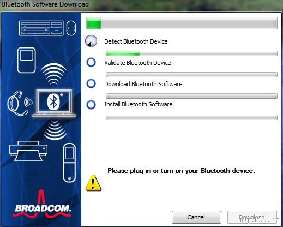The width and height of the screenshot is (283, 227).
Task: Click the Bluetooth headset icon
Action: tap(17, 103)
